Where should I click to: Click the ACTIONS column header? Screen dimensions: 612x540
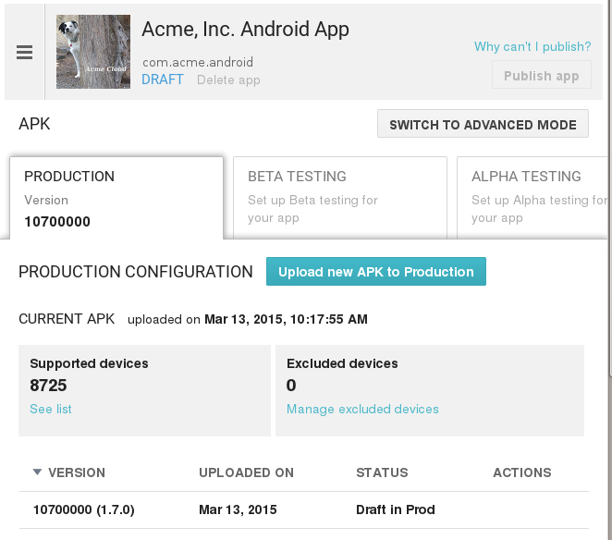(521, 472)
